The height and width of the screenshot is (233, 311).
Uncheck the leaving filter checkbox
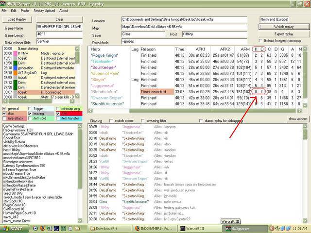(30, 114)
